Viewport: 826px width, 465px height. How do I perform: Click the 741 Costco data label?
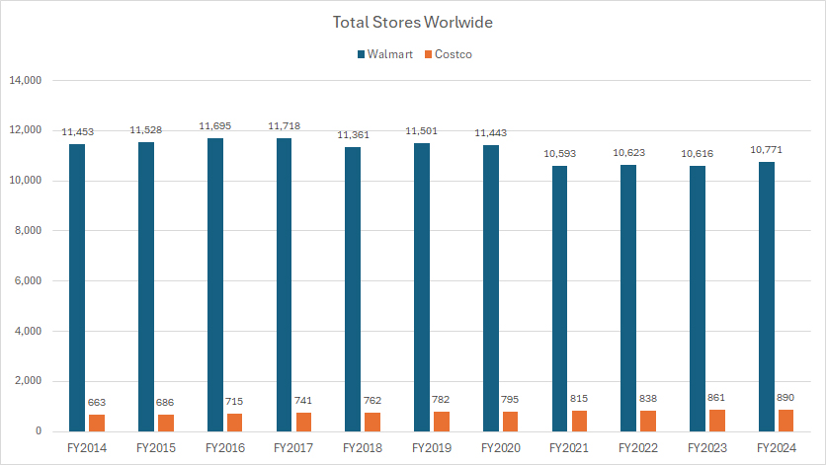(x=303, y=401)
